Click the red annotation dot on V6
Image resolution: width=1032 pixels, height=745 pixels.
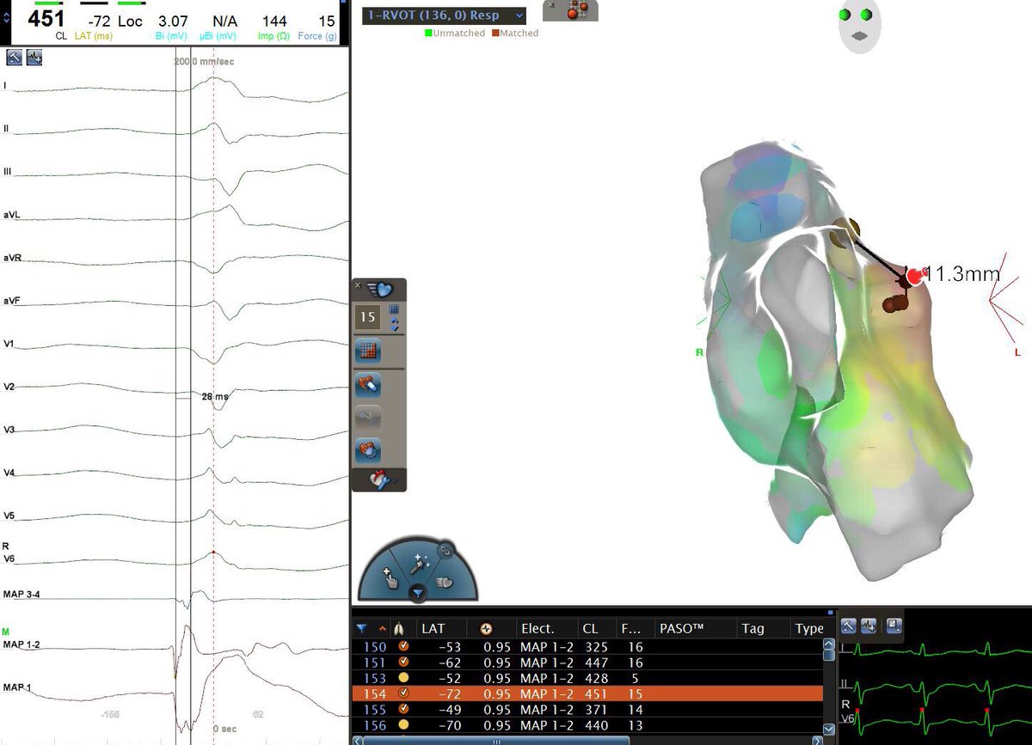click(212, 552)
